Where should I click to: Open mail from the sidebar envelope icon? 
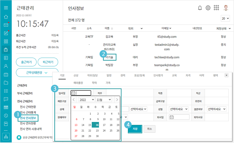pos(6,25)
